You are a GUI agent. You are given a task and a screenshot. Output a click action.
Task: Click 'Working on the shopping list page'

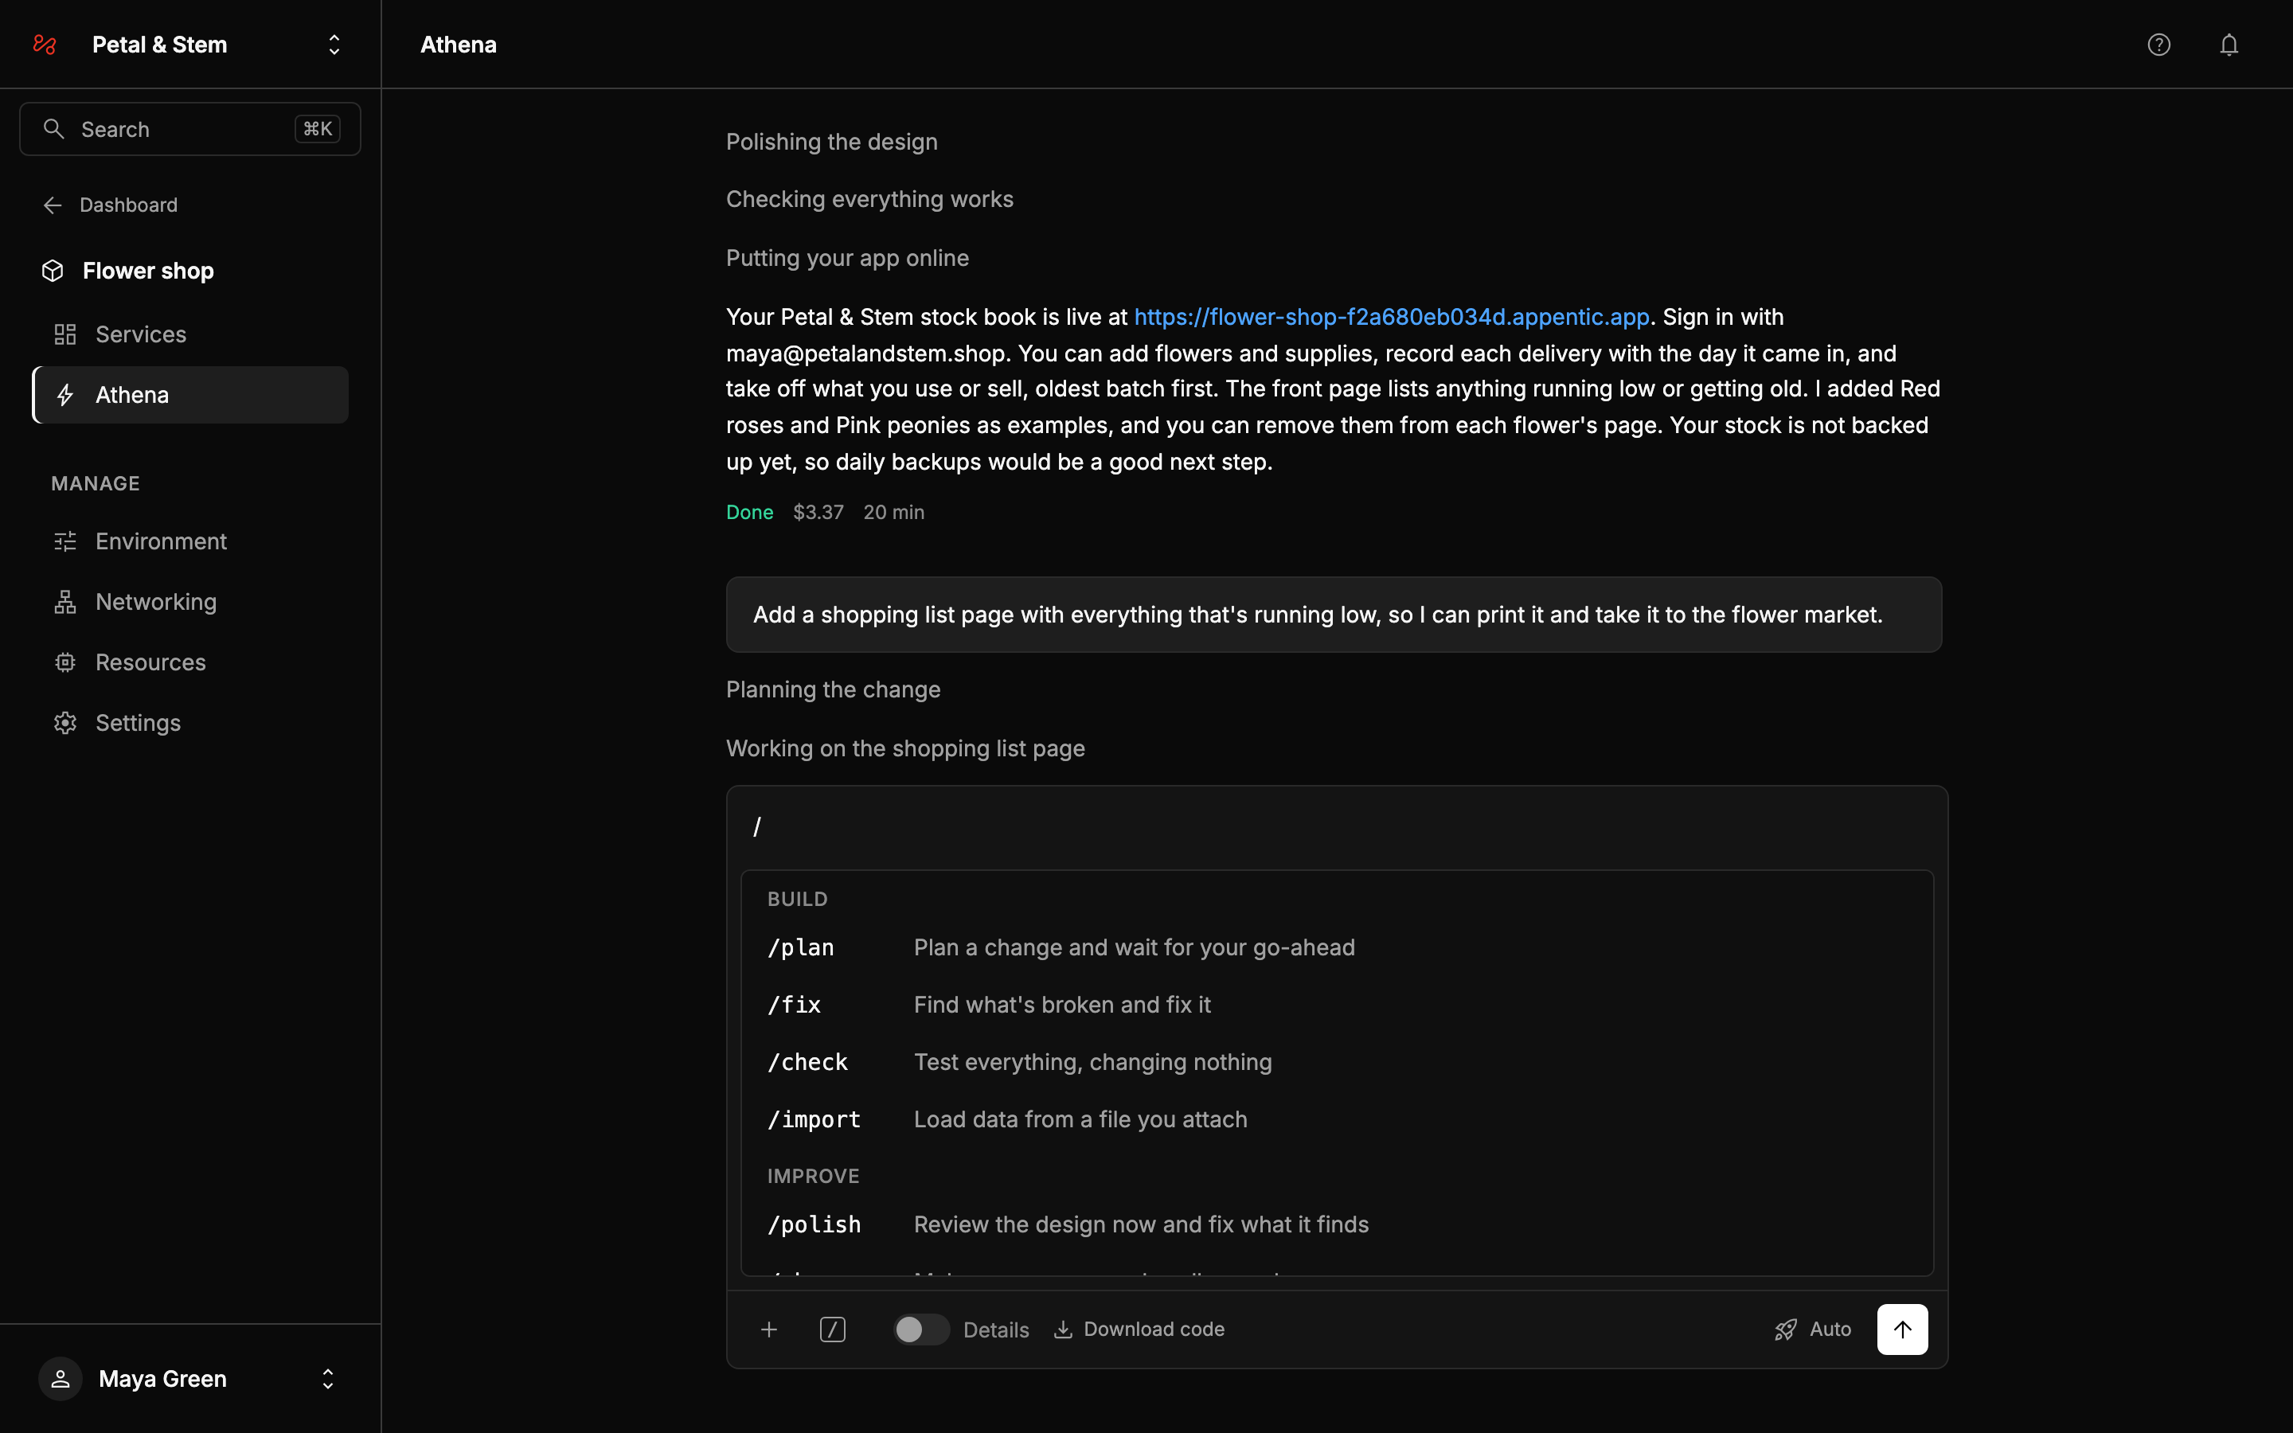tap(905, 748)
